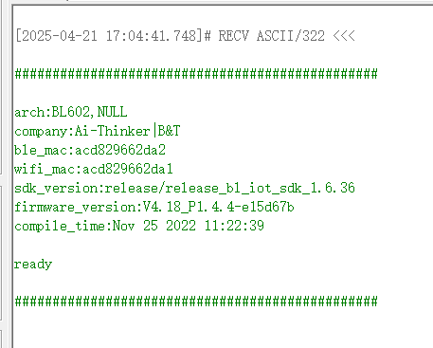
Task: Click the word NULL in arch line
Action: point(112,112)
